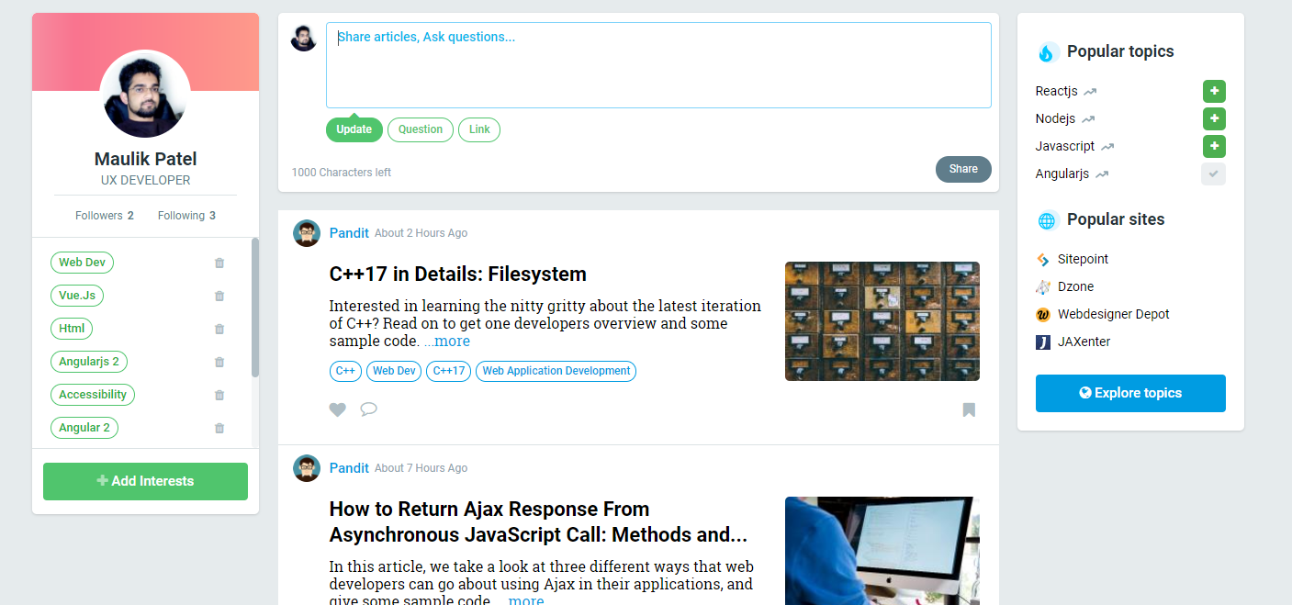
Task: Open the Nodejs popular topic
Action: click(1055, 119)
